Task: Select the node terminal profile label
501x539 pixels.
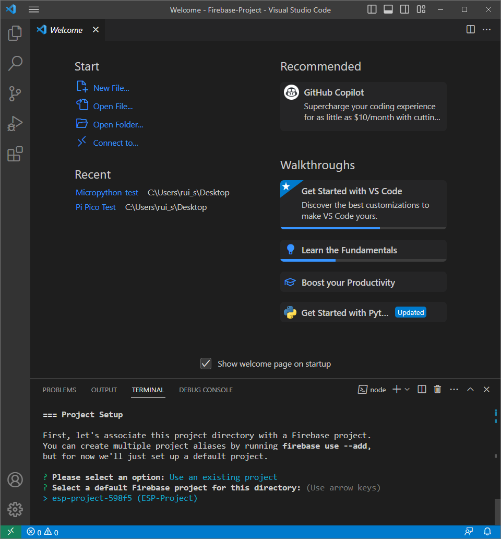Action: pyautogui.click(x=372, y=390)
